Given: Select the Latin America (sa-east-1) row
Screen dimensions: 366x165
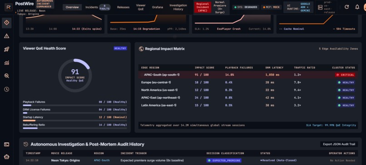Looking at the screenshot, I should pos(248,105).
